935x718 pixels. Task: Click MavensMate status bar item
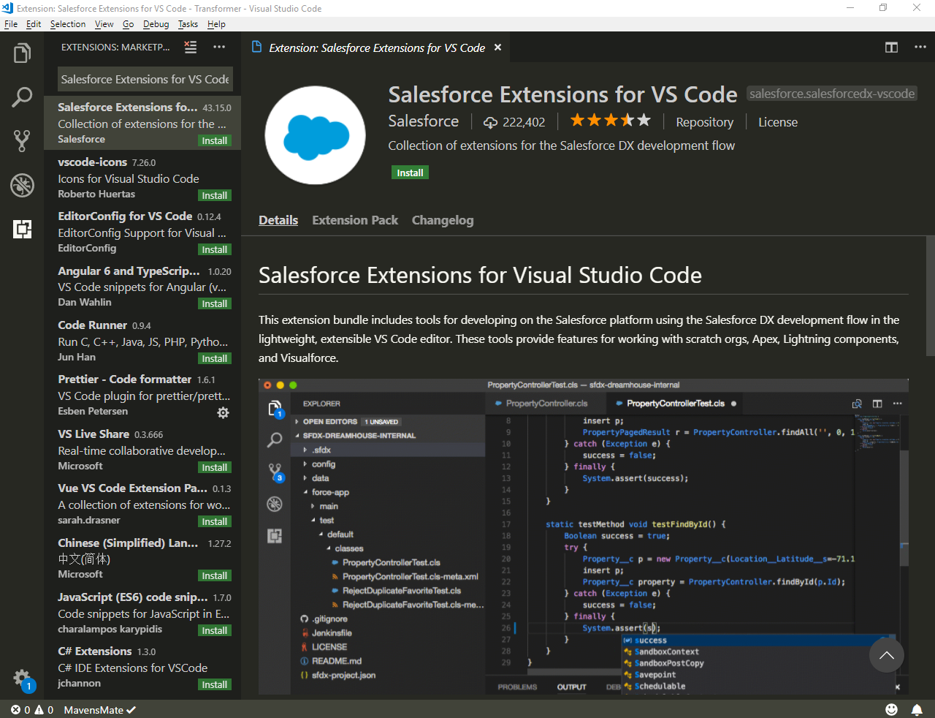click(x=100, y=709)
